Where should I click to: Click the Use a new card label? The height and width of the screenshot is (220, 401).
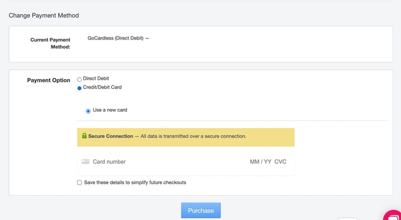pos(110,110)
